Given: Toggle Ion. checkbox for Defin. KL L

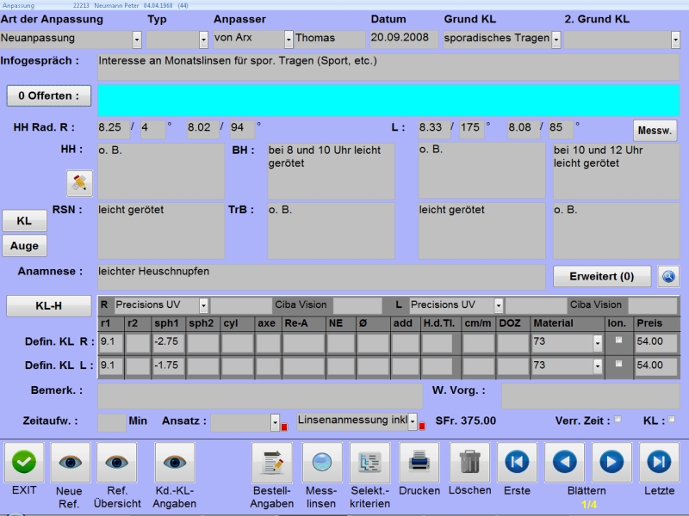Looking at the screenshot, I should coord(618,363).
